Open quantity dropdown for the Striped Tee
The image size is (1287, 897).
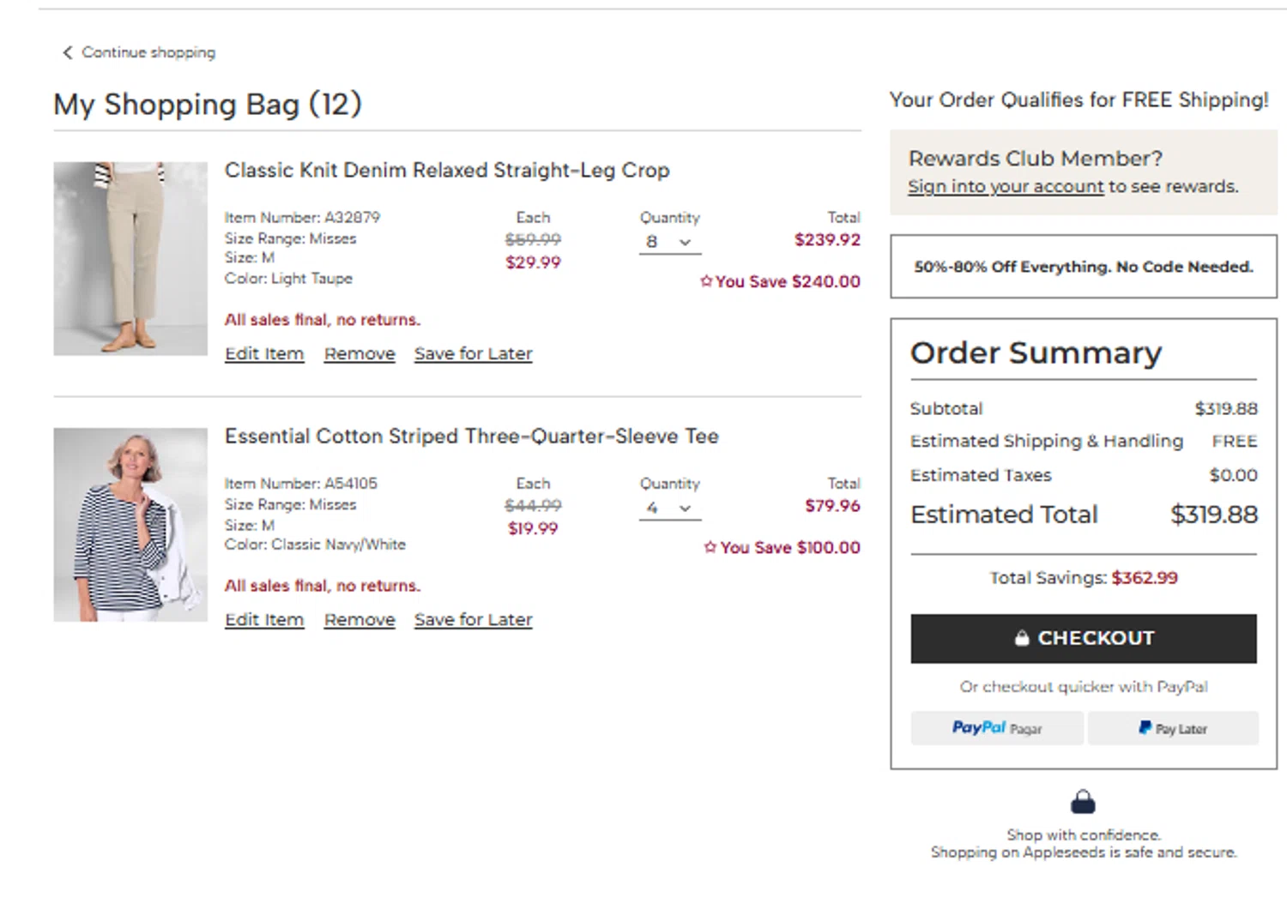tap(669, 508)
